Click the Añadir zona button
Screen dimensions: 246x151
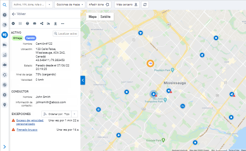pyautogui.click(x=99, y=5)
